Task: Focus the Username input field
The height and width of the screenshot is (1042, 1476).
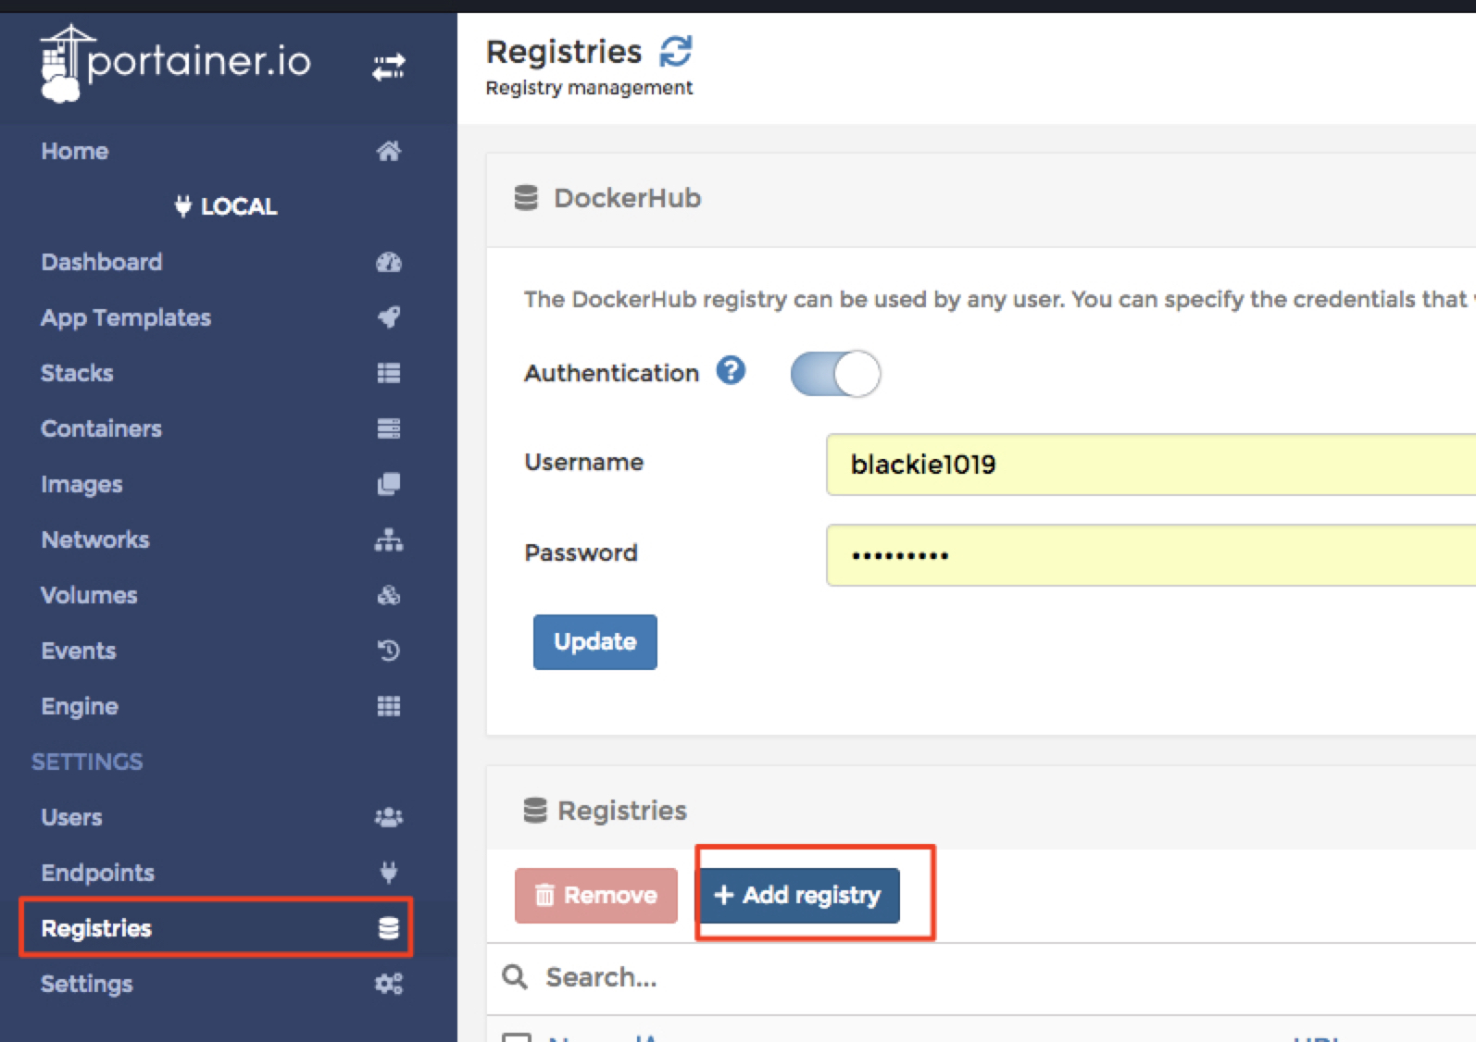Action: [x=1148, y=465]
